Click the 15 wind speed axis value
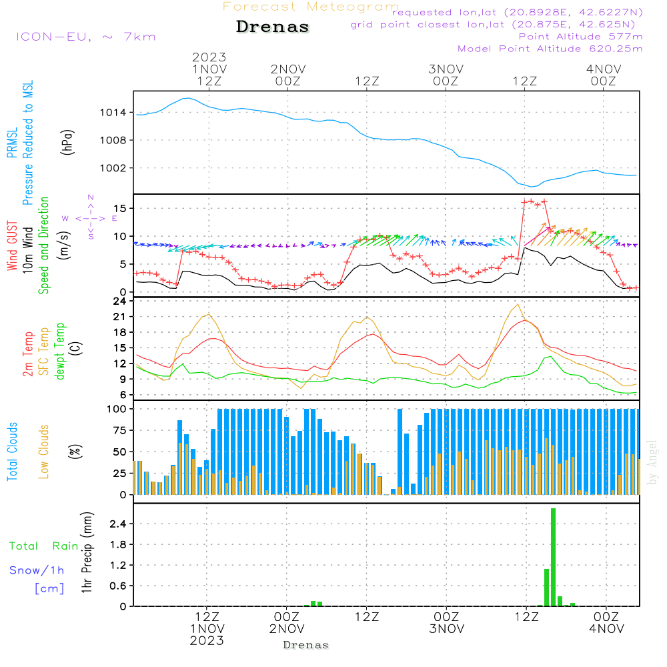This screenshot has height=667, width=667. 120,208
